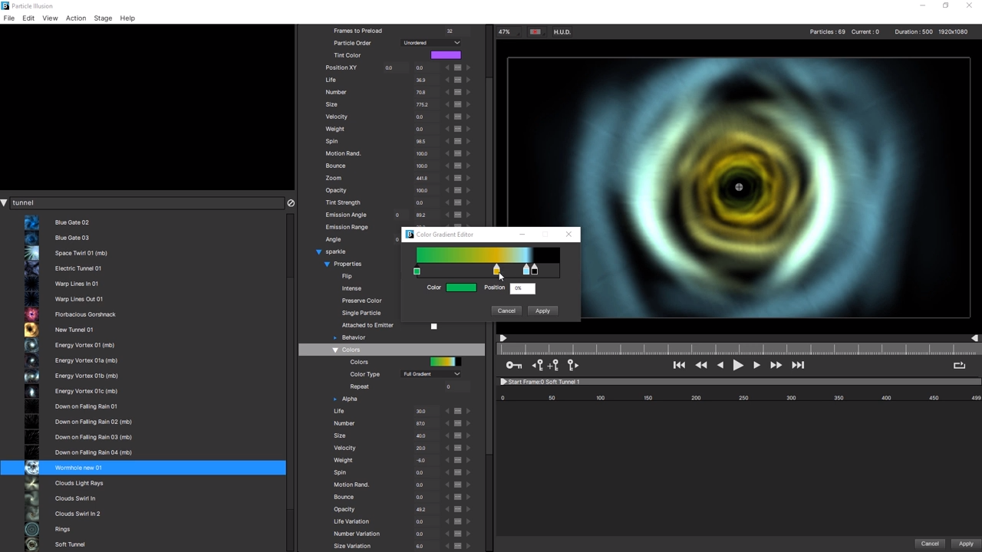The width and height of the screenshot is (982, 552).
Task: Enable the Attached to Emitter checkbox
Action: pos(433,325)
